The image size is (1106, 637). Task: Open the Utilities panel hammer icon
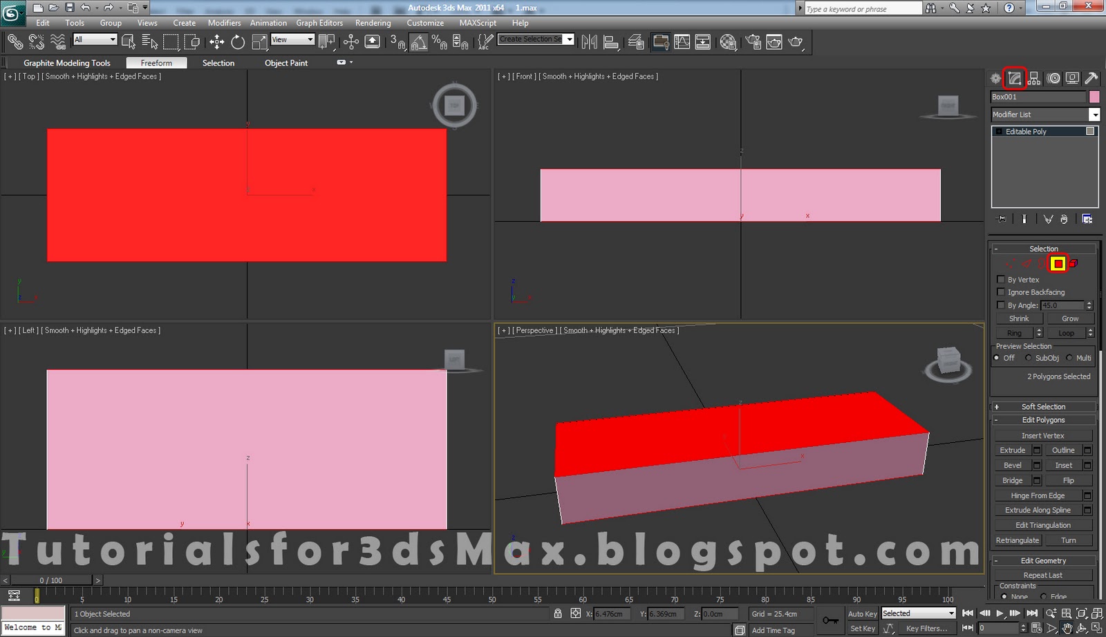1092,78
